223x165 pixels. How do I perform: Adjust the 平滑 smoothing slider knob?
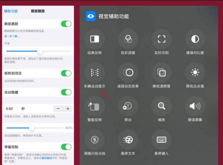40,51
